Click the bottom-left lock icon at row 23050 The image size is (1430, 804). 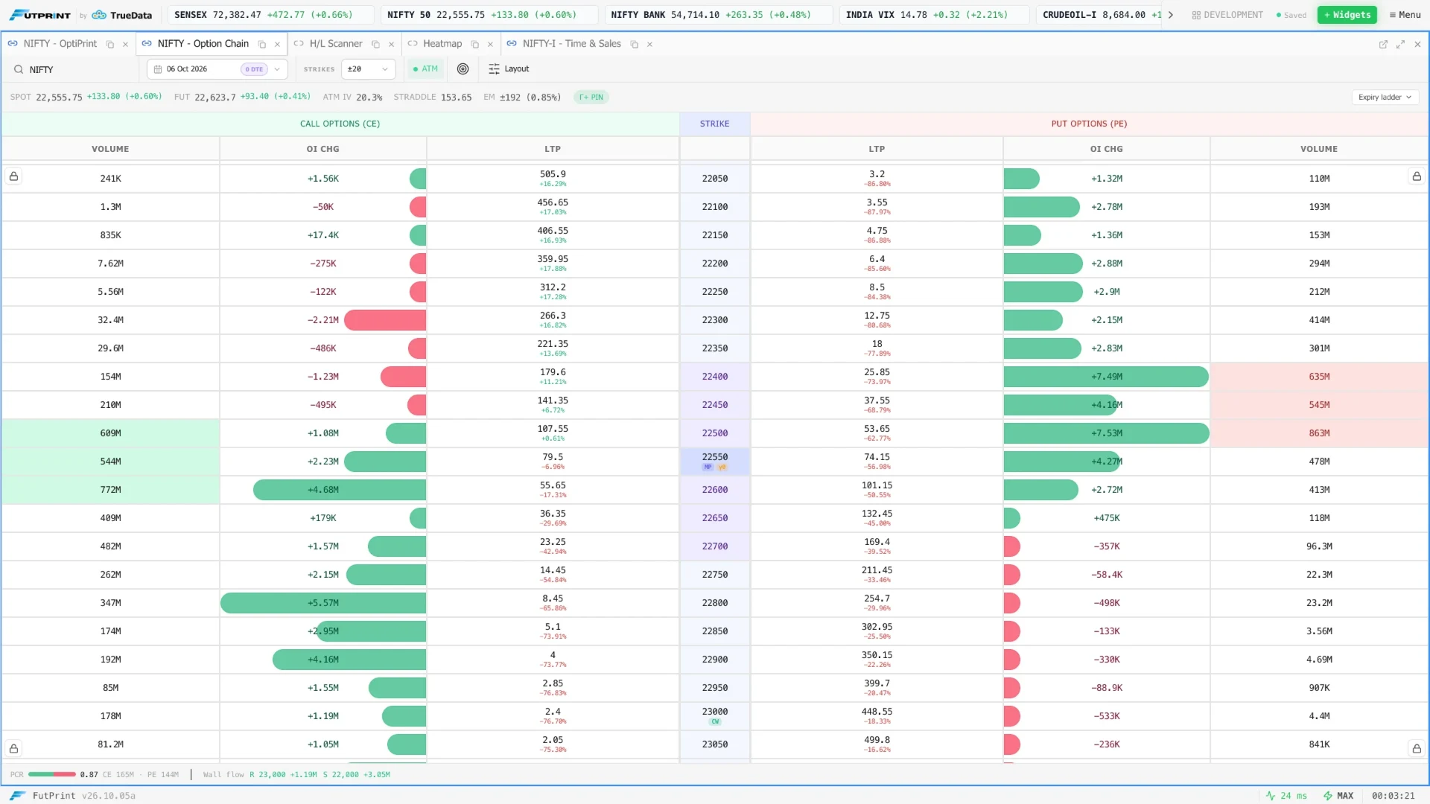tap(13, 748)
